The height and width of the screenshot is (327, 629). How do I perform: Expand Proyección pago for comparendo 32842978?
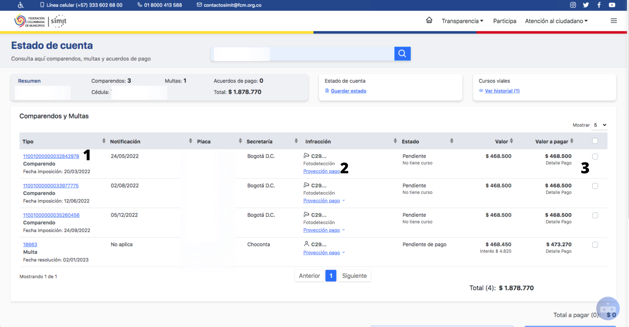click(x=322, y=171)
